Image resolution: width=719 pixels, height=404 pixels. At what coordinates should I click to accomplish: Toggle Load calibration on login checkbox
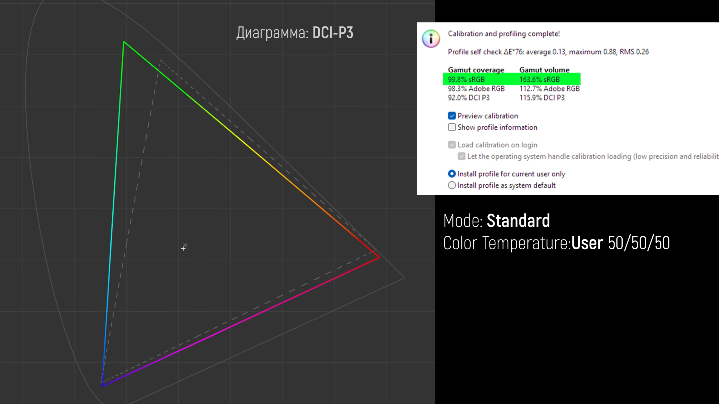[x=452, y=145]
